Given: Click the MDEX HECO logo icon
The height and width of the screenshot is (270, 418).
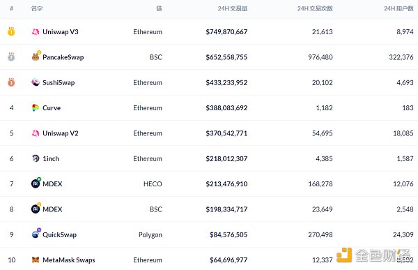Looking at the screenshot, I should pyautogui.click(x=36, y=183).
